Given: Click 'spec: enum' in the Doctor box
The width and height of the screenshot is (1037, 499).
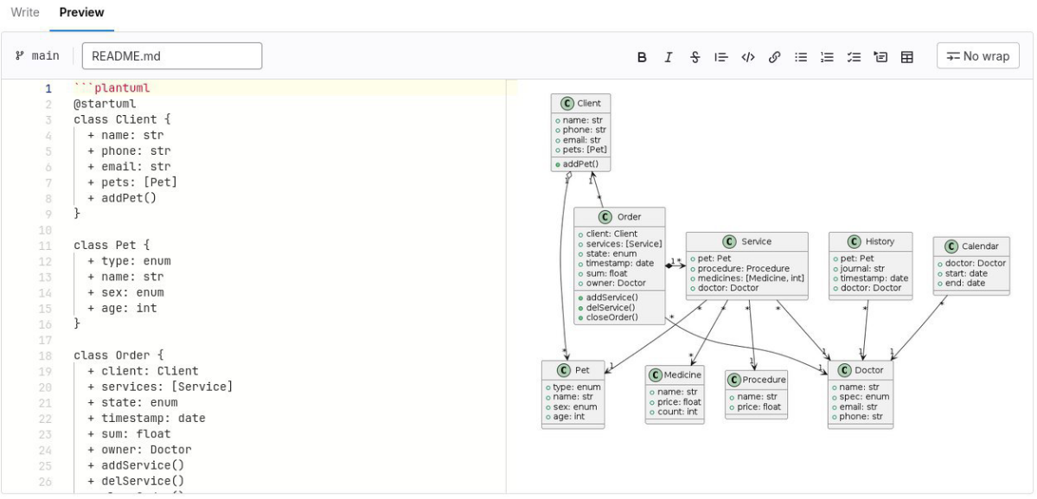Looking at the screenshot, I should 864,397.
